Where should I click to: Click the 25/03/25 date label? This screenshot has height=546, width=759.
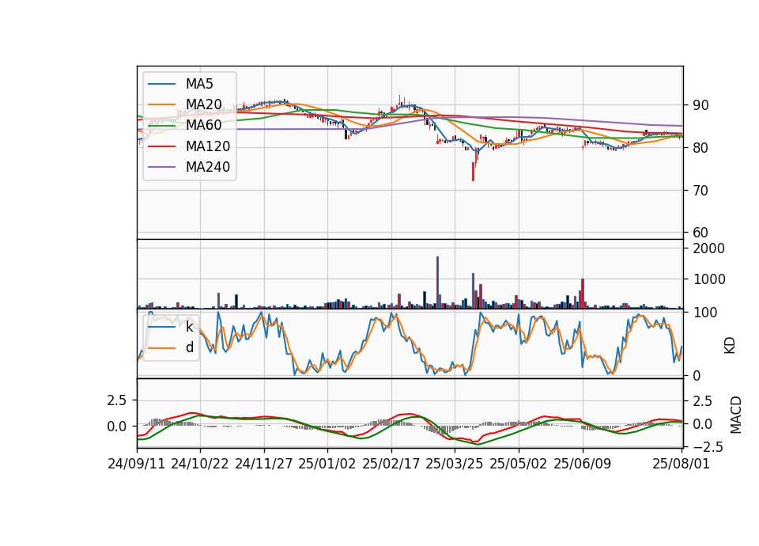[455, 464]
